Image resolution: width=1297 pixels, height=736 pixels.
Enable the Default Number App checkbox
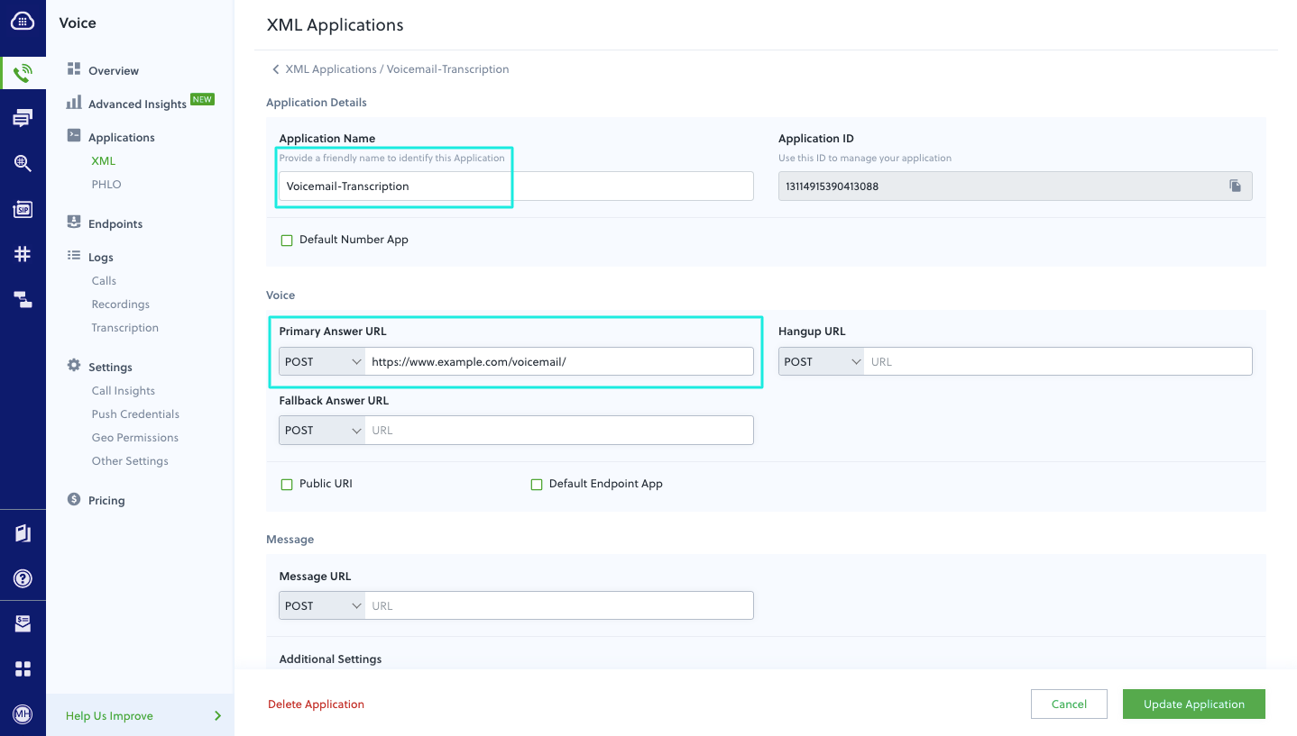tap(287, 240)
